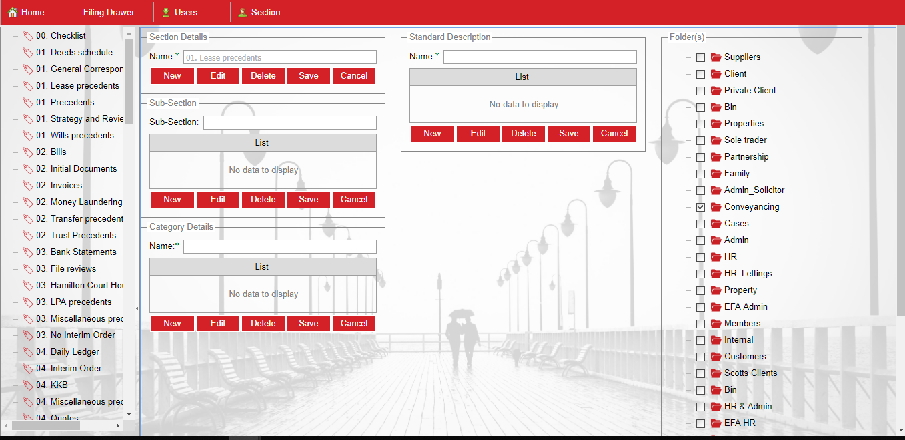The image size is (905, 440).
Task: Tick the Properties folder checkbox
Action: (700, 124)
